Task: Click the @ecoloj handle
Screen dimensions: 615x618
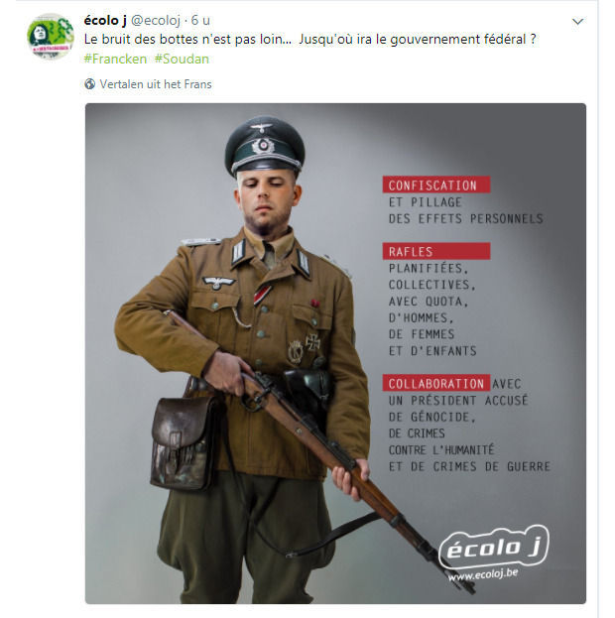Action: point(156,21)
